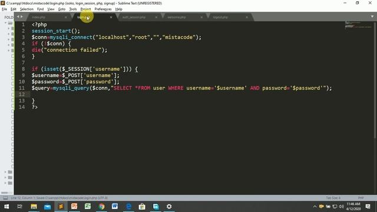This screenshot has width=377, height=212.
Task: Open Microsoft Edge from taskbar
Action: click(x=128, y=207)
